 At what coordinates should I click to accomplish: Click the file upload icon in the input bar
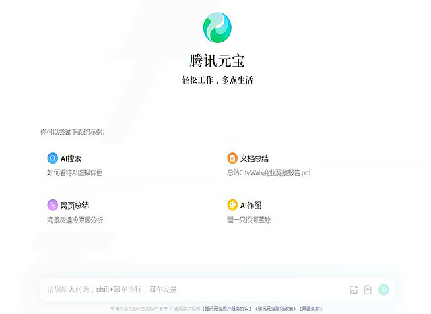(368, 290)
